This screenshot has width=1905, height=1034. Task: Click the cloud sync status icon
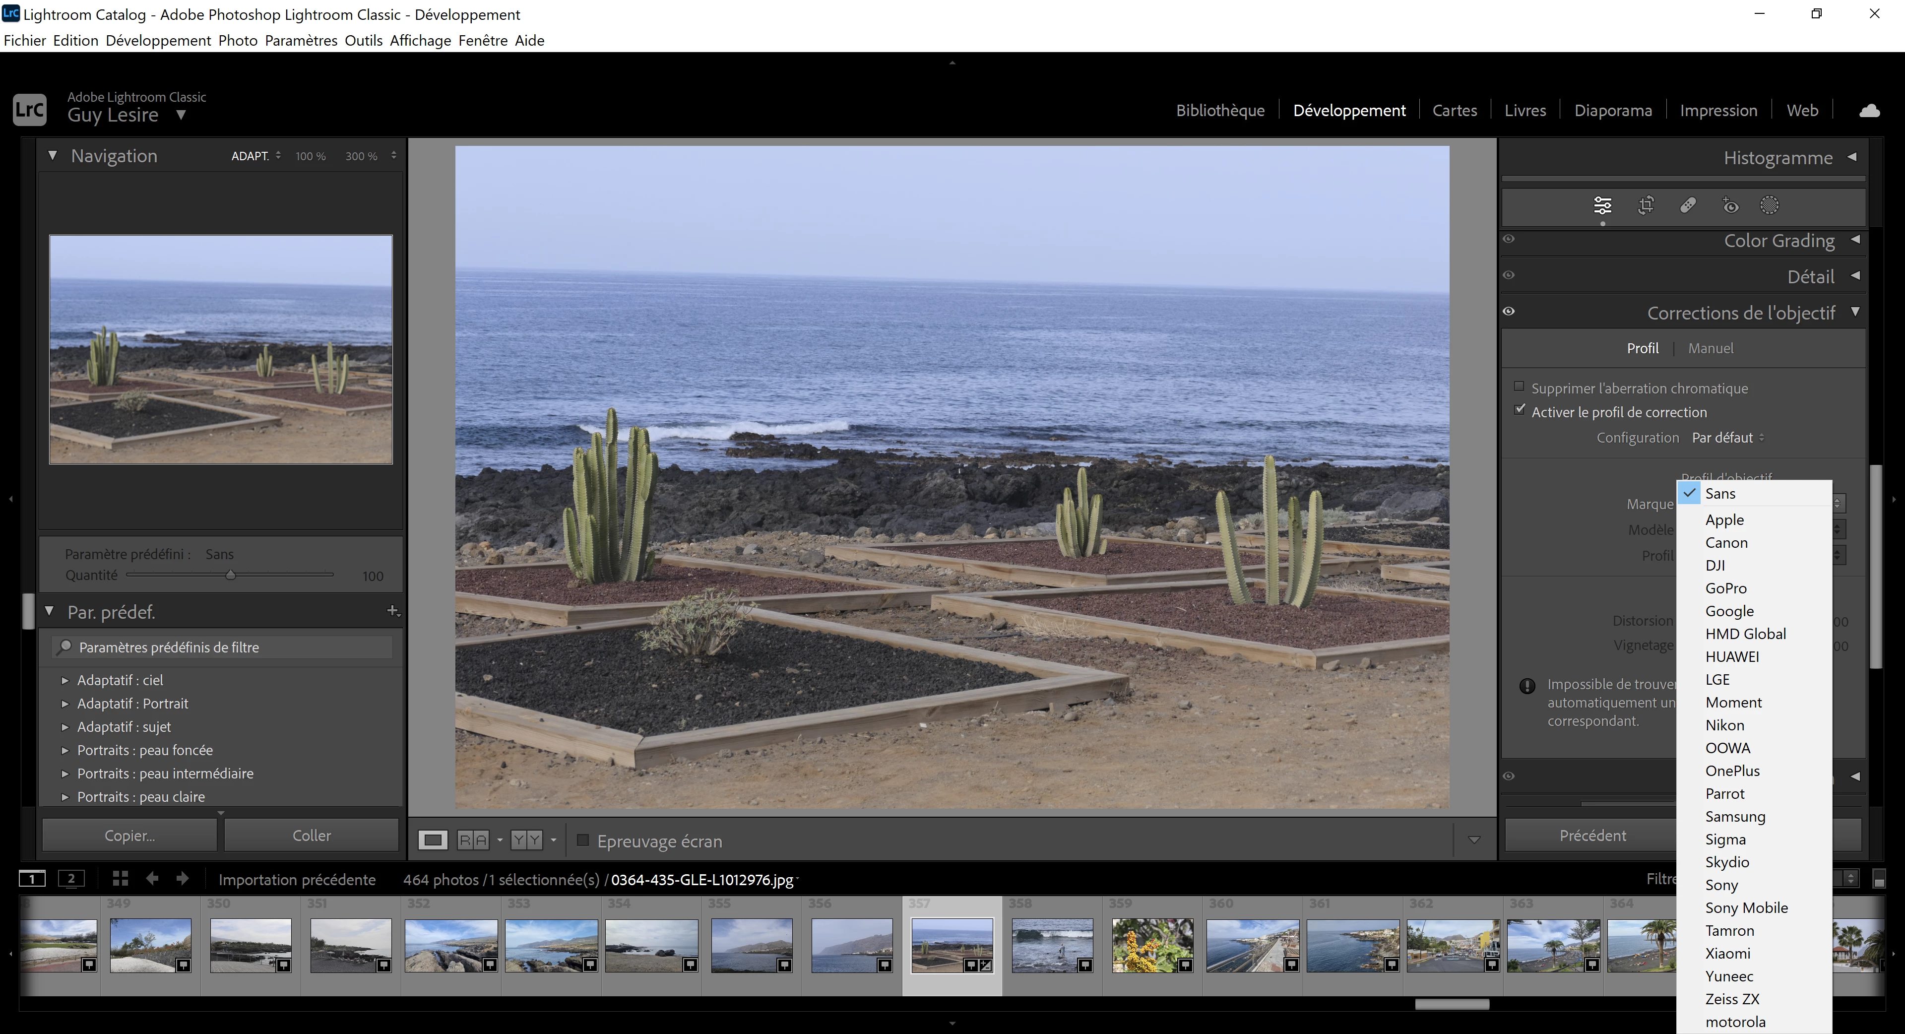click(x=1869, y=111)
